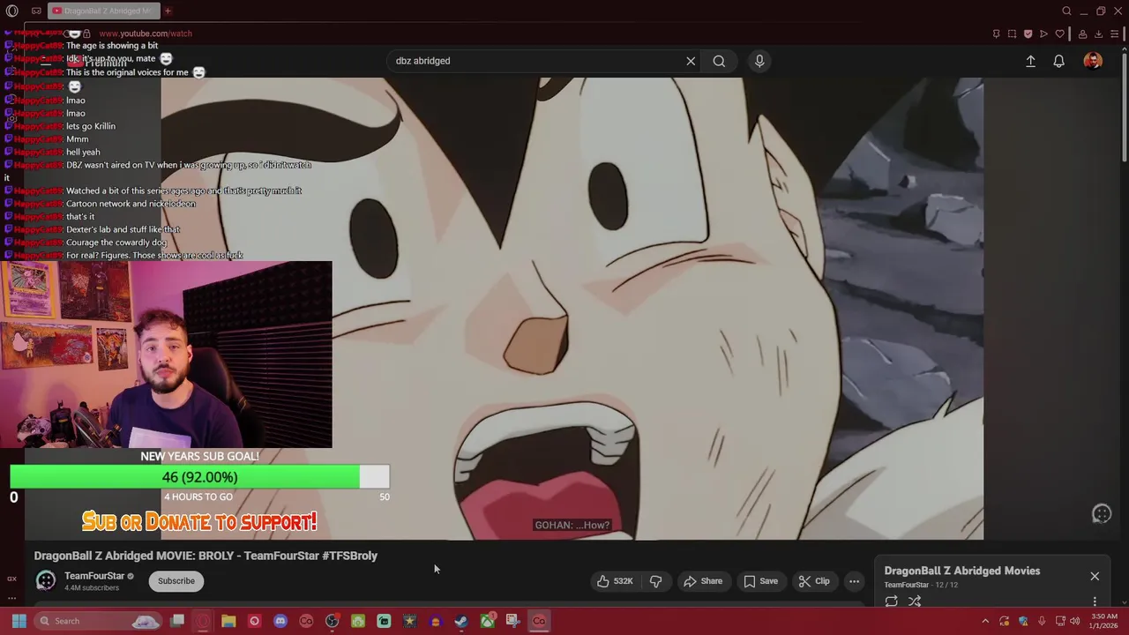
Task: Show hidden system tray icons chevron
Action: [985, 621]
